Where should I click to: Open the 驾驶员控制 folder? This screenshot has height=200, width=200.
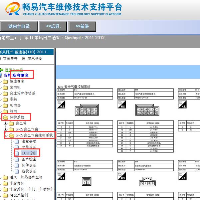tap(19, 195)
